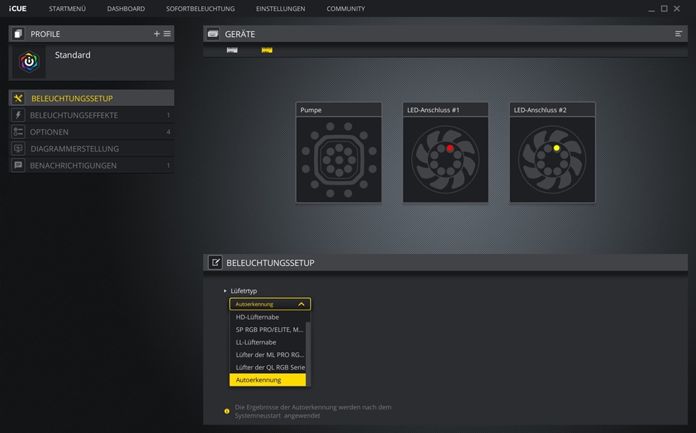This screenshot has height=433, width=696.
Task: Click the options list icon
Action: pyautogui.click(x=18, y=132)
